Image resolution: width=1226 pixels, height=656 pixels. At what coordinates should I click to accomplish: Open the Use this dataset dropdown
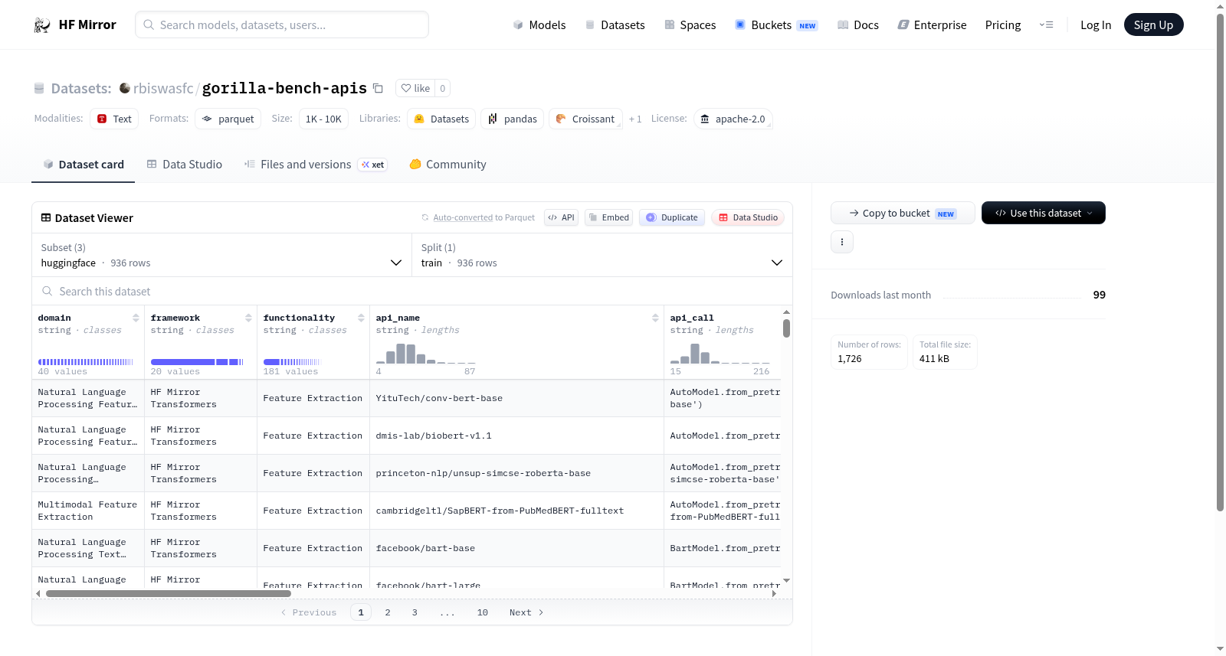click(1044, 213)
